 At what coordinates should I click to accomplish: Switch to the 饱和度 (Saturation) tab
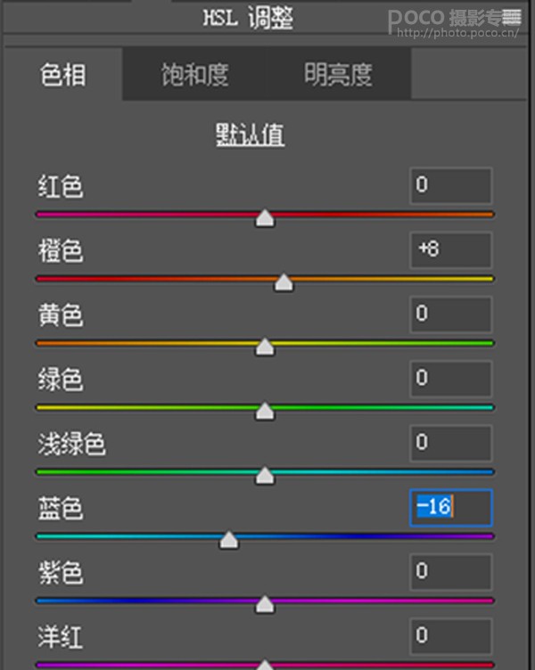[194, 75]
